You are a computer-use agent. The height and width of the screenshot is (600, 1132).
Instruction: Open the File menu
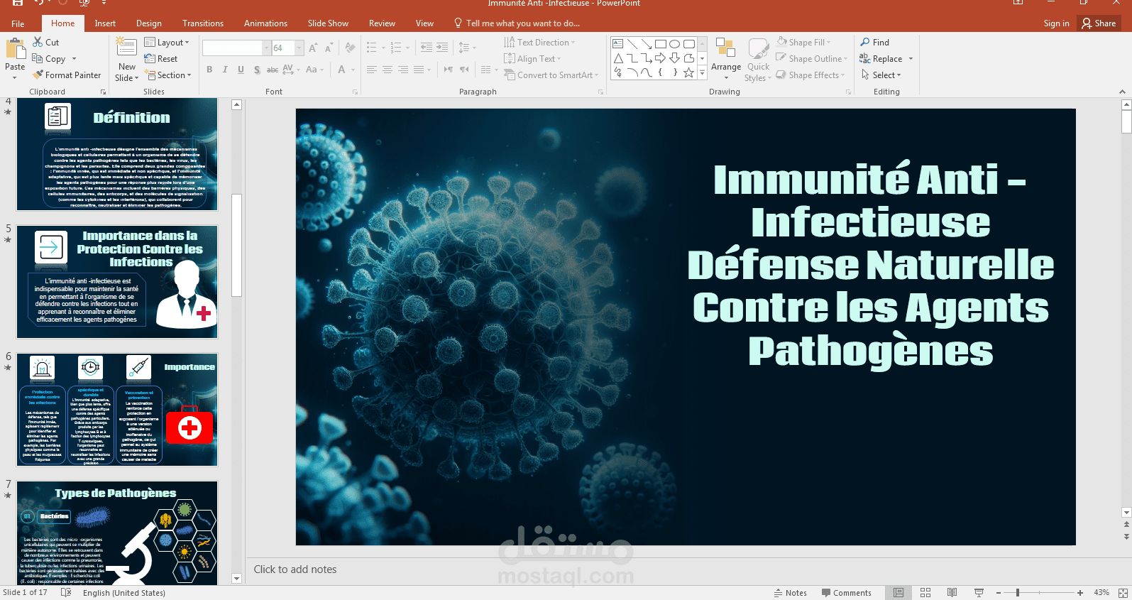[x=18, y=23]
